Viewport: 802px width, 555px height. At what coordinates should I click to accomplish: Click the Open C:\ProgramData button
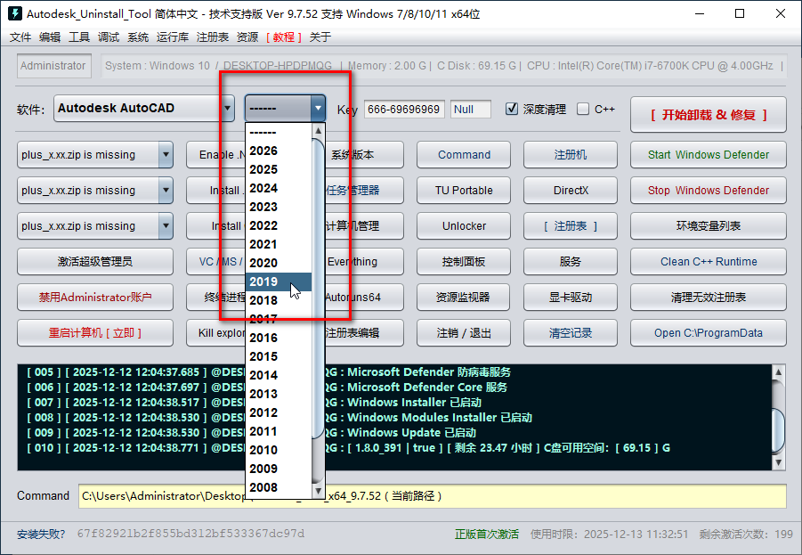[x=708, y=333]
